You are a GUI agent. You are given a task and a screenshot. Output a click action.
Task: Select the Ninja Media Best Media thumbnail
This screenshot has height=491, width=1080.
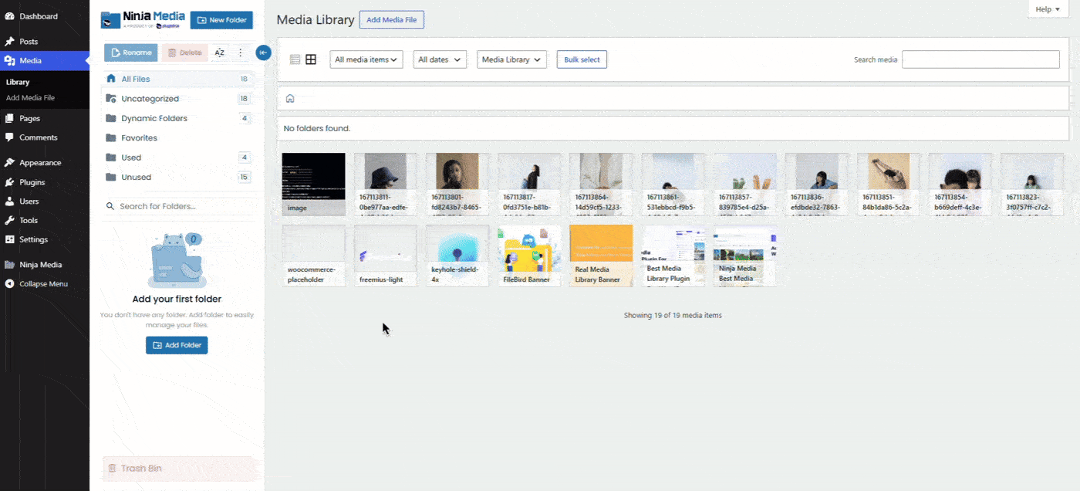pyautogui.click(x=744, y=256)
